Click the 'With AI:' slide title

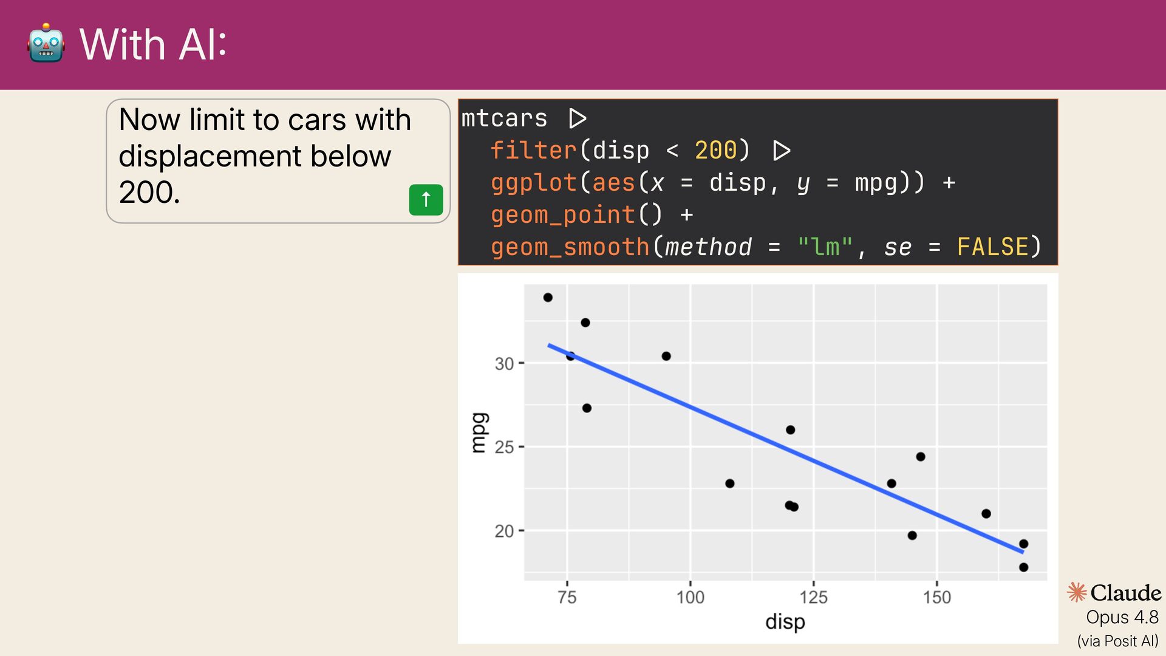[x=153, y=44]
